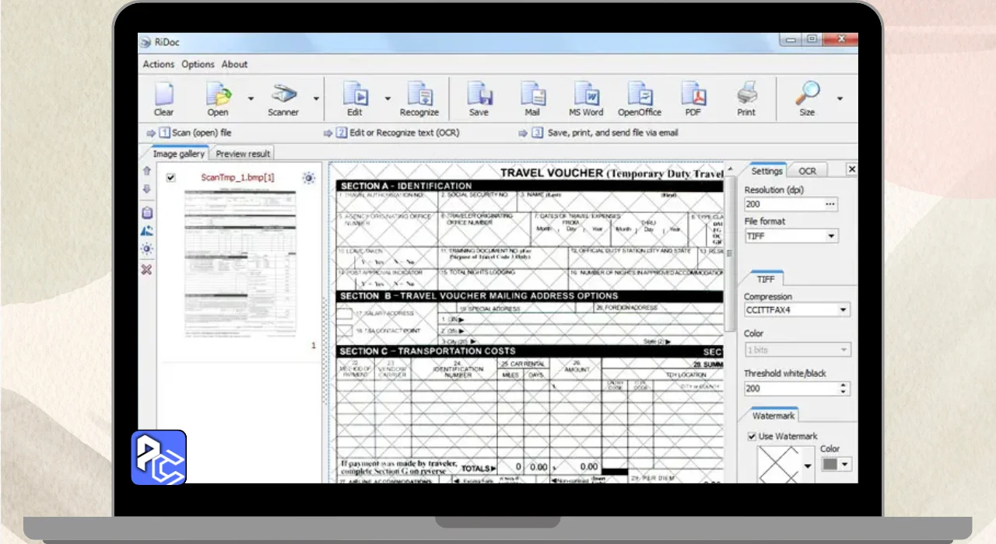Open the watermark Color dropdown arrow
The height and width of the screenshot is (544, 996).
pyautogui.click(x=844, y=465)
